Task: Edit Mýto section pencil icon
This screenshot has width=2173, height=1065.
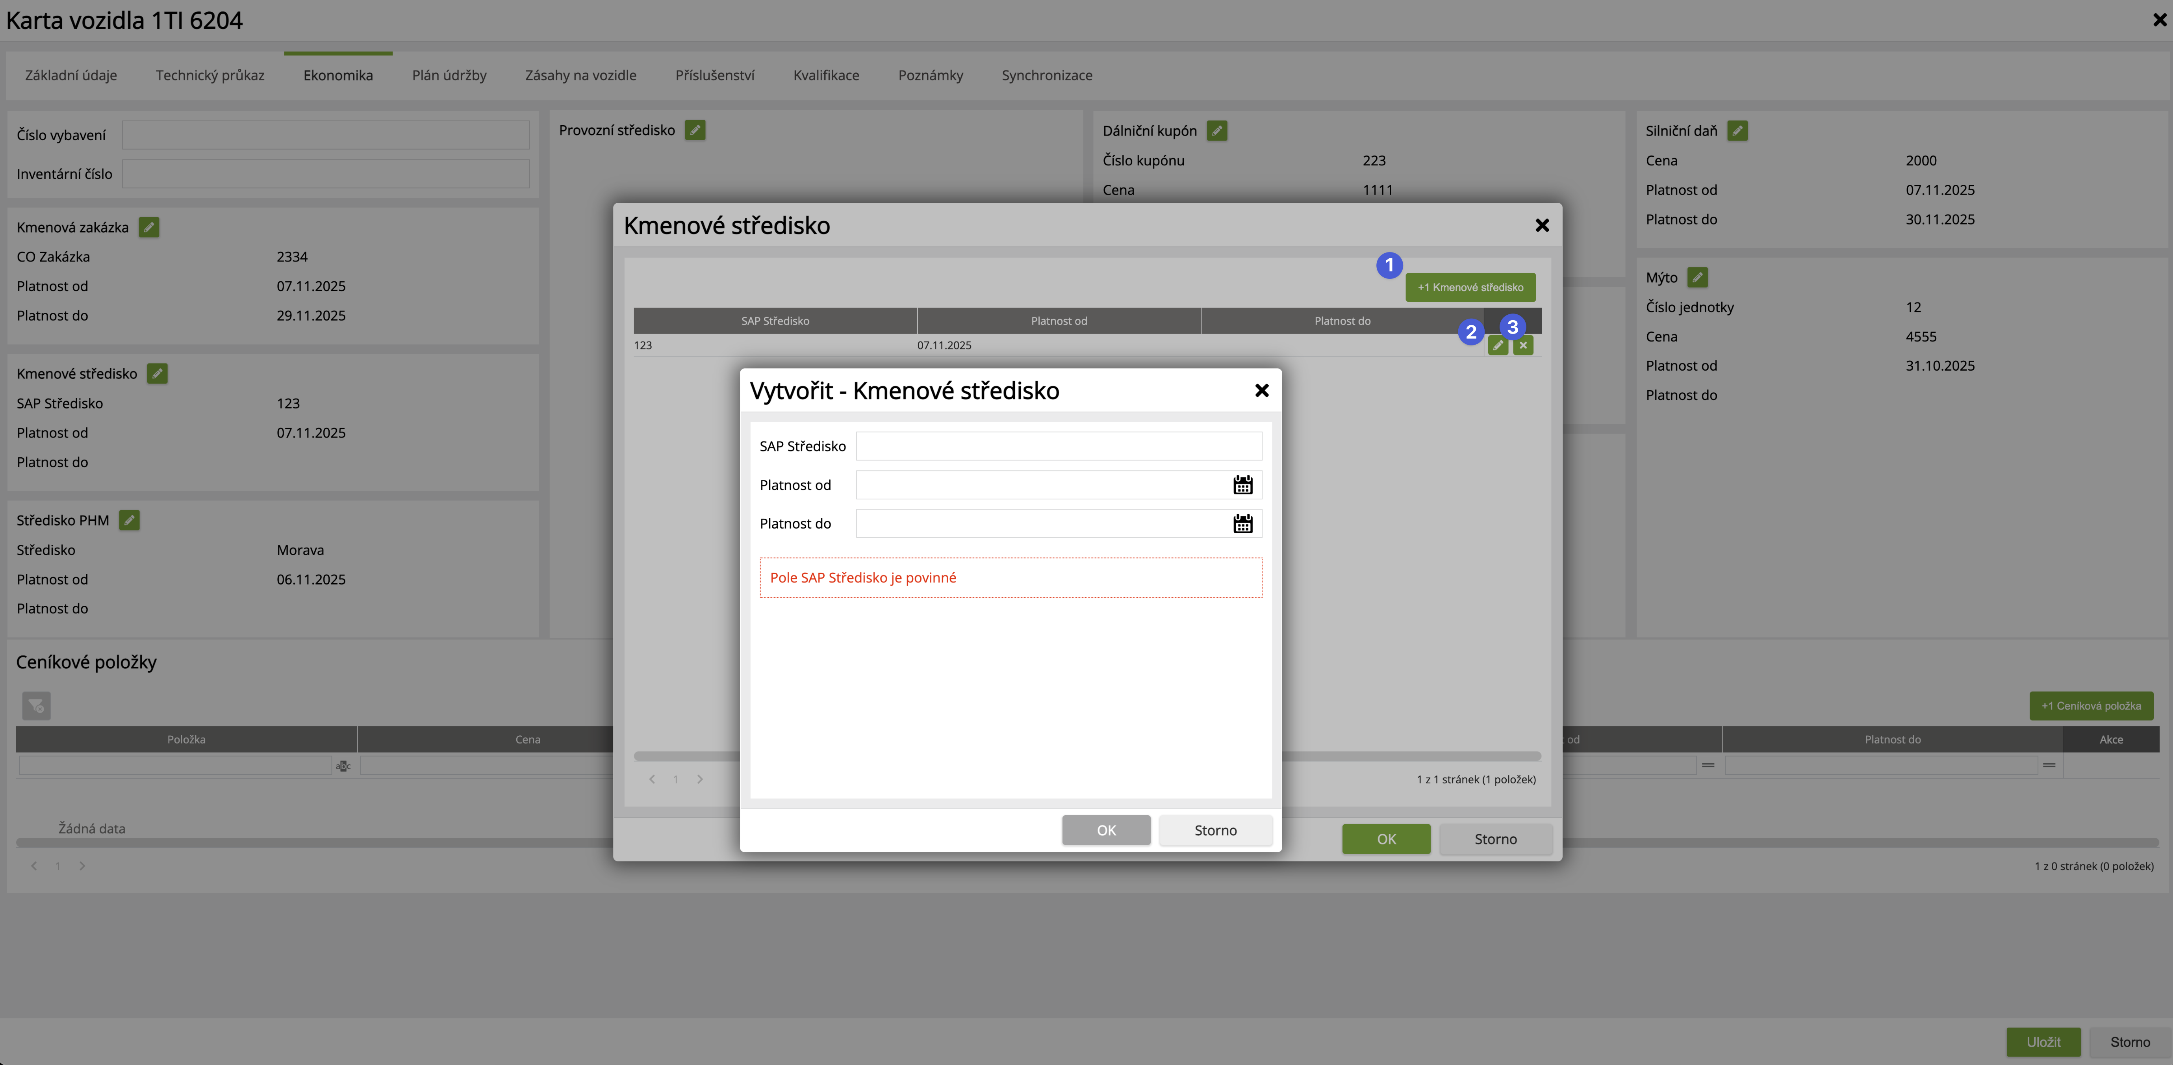Action: [x=1697, y=278]
